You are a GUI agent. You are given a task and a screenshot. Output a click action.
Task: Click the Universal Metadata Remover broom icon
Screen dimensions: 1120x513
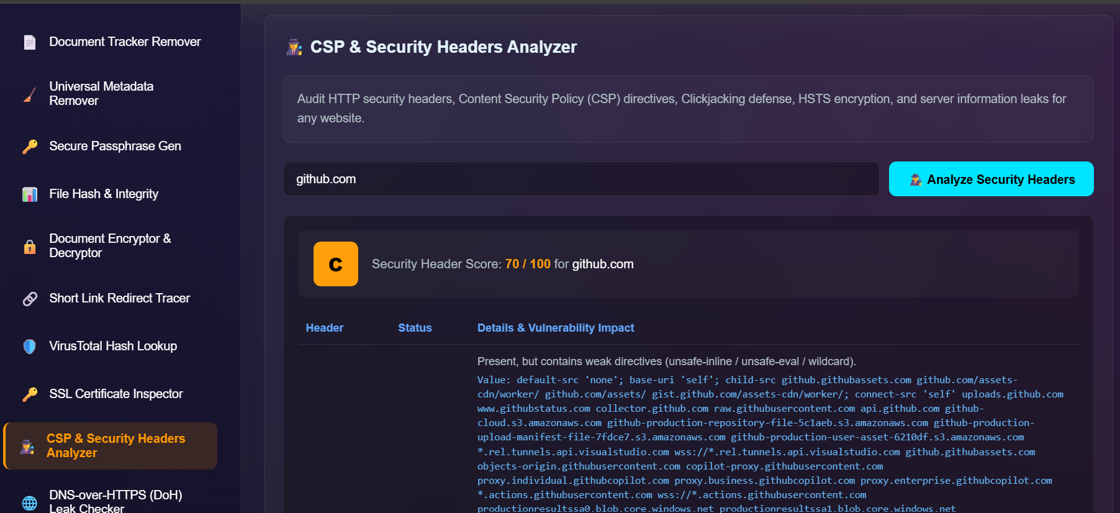[30, 94]
